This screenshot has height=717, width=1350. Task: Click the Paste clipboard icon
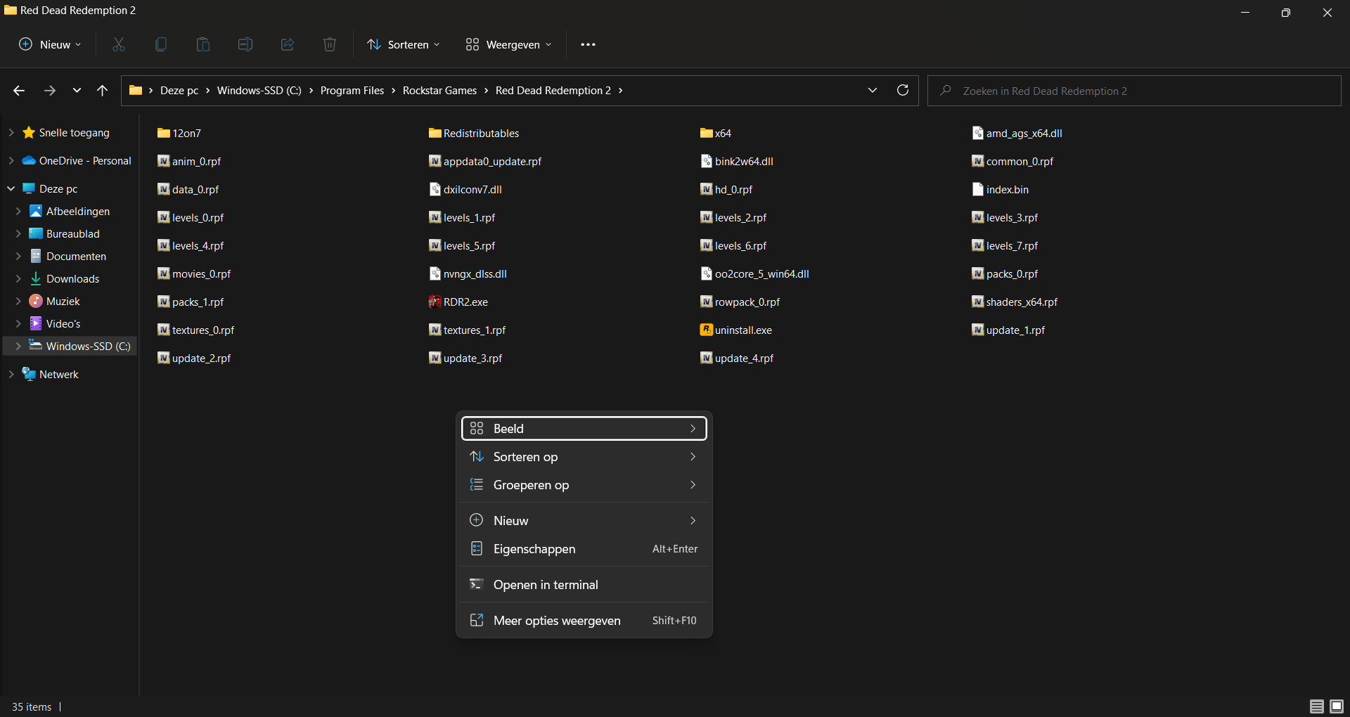click(x=203, y=44)
